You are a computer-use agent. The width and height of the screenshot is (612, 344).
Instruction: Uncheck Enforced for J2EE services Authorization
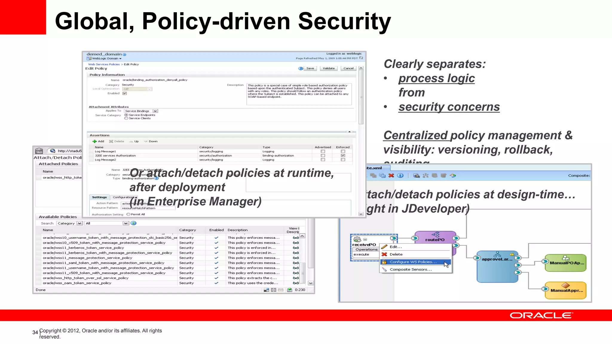[343, 156]
